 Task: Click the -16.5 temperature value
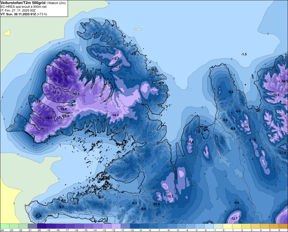(x=285, y=81)
